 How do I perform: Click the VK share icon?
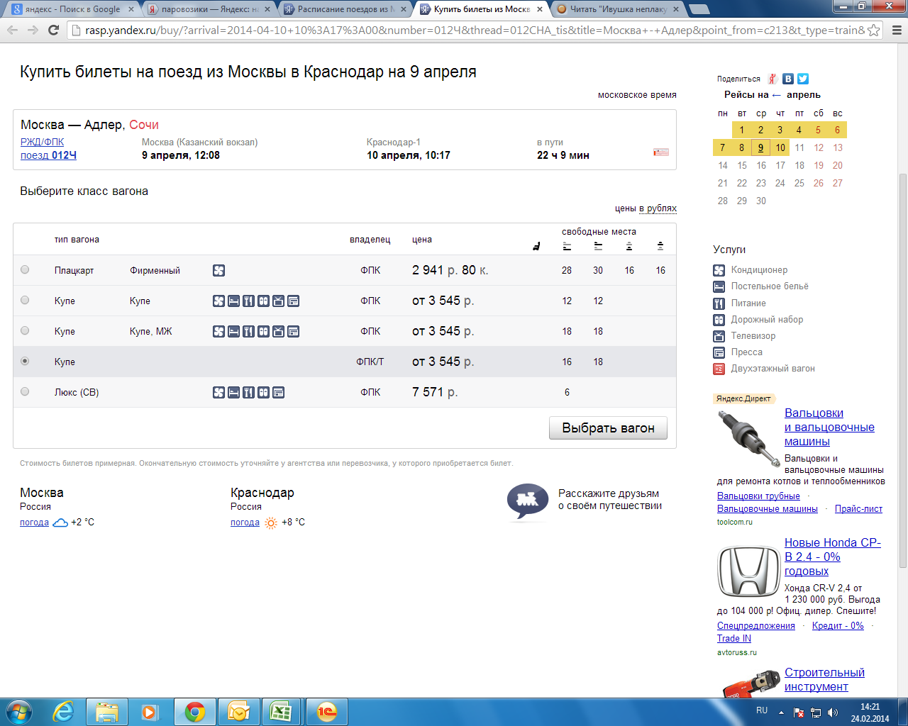click(x=788, y=79)
